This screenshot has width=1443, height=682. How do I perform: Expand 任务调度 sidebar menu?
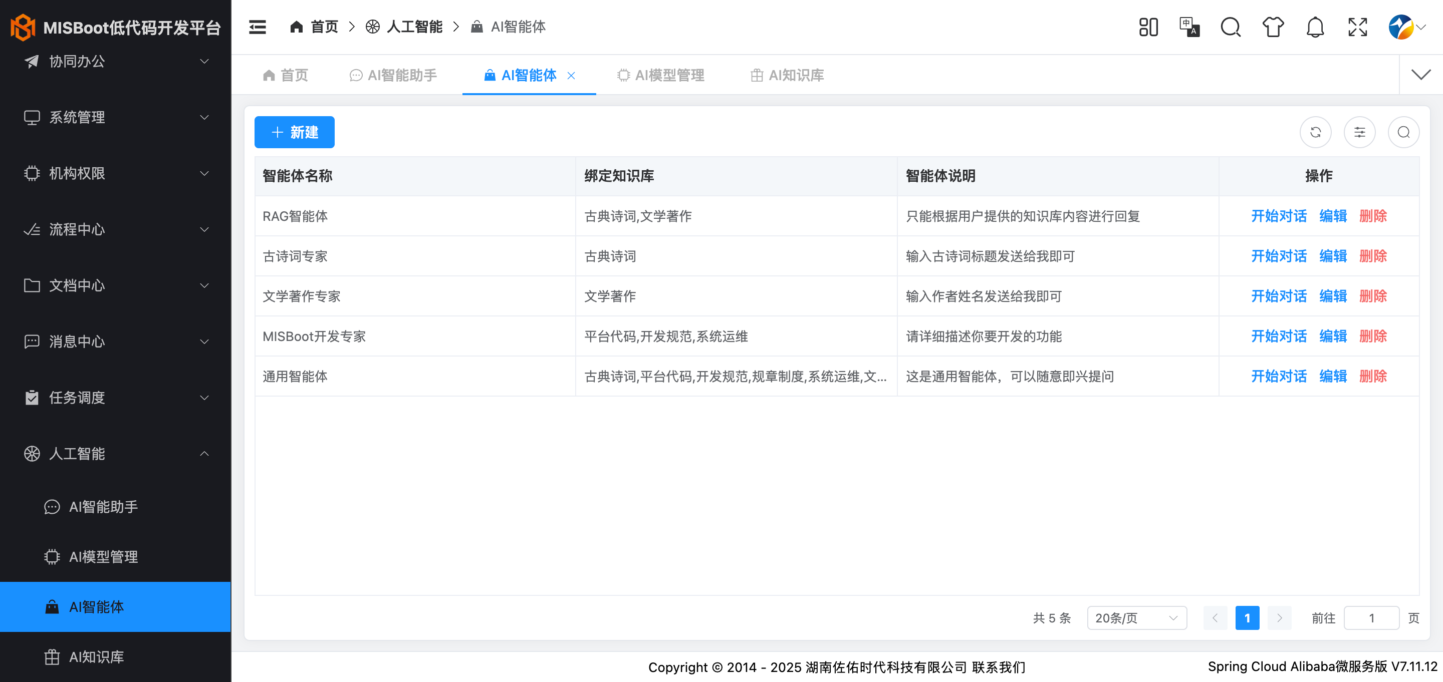[x=115, y=397]
